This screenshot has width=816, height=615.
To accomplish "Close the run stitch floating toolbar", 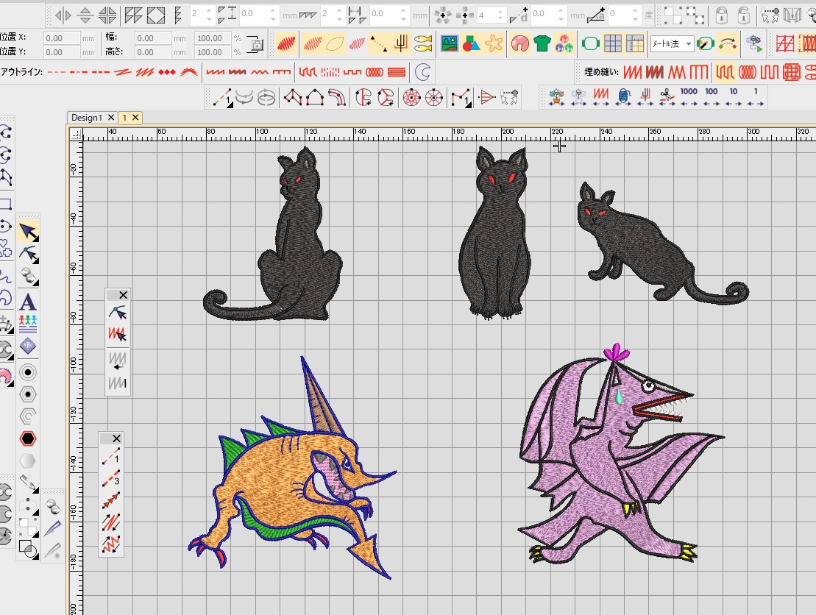I will coord(116,438).
